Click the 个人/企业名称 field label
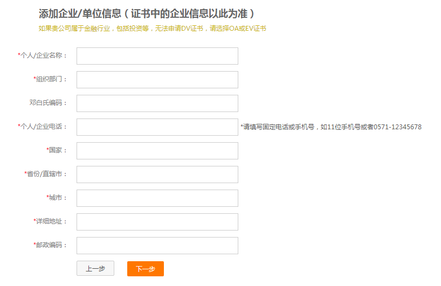Viewport: 441px width, 286px height. [43, 55]
